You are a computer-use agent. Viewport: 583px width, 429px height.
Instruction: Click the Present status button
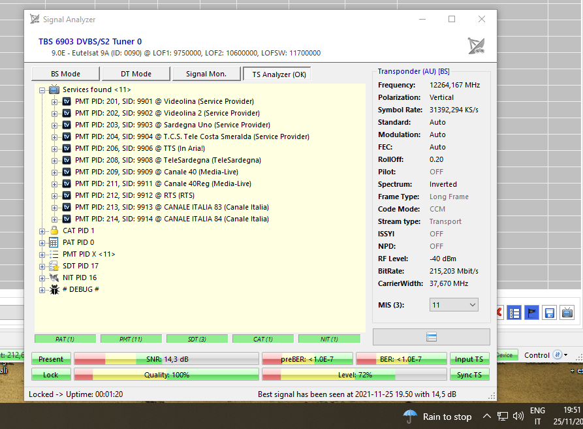[51, 359]
